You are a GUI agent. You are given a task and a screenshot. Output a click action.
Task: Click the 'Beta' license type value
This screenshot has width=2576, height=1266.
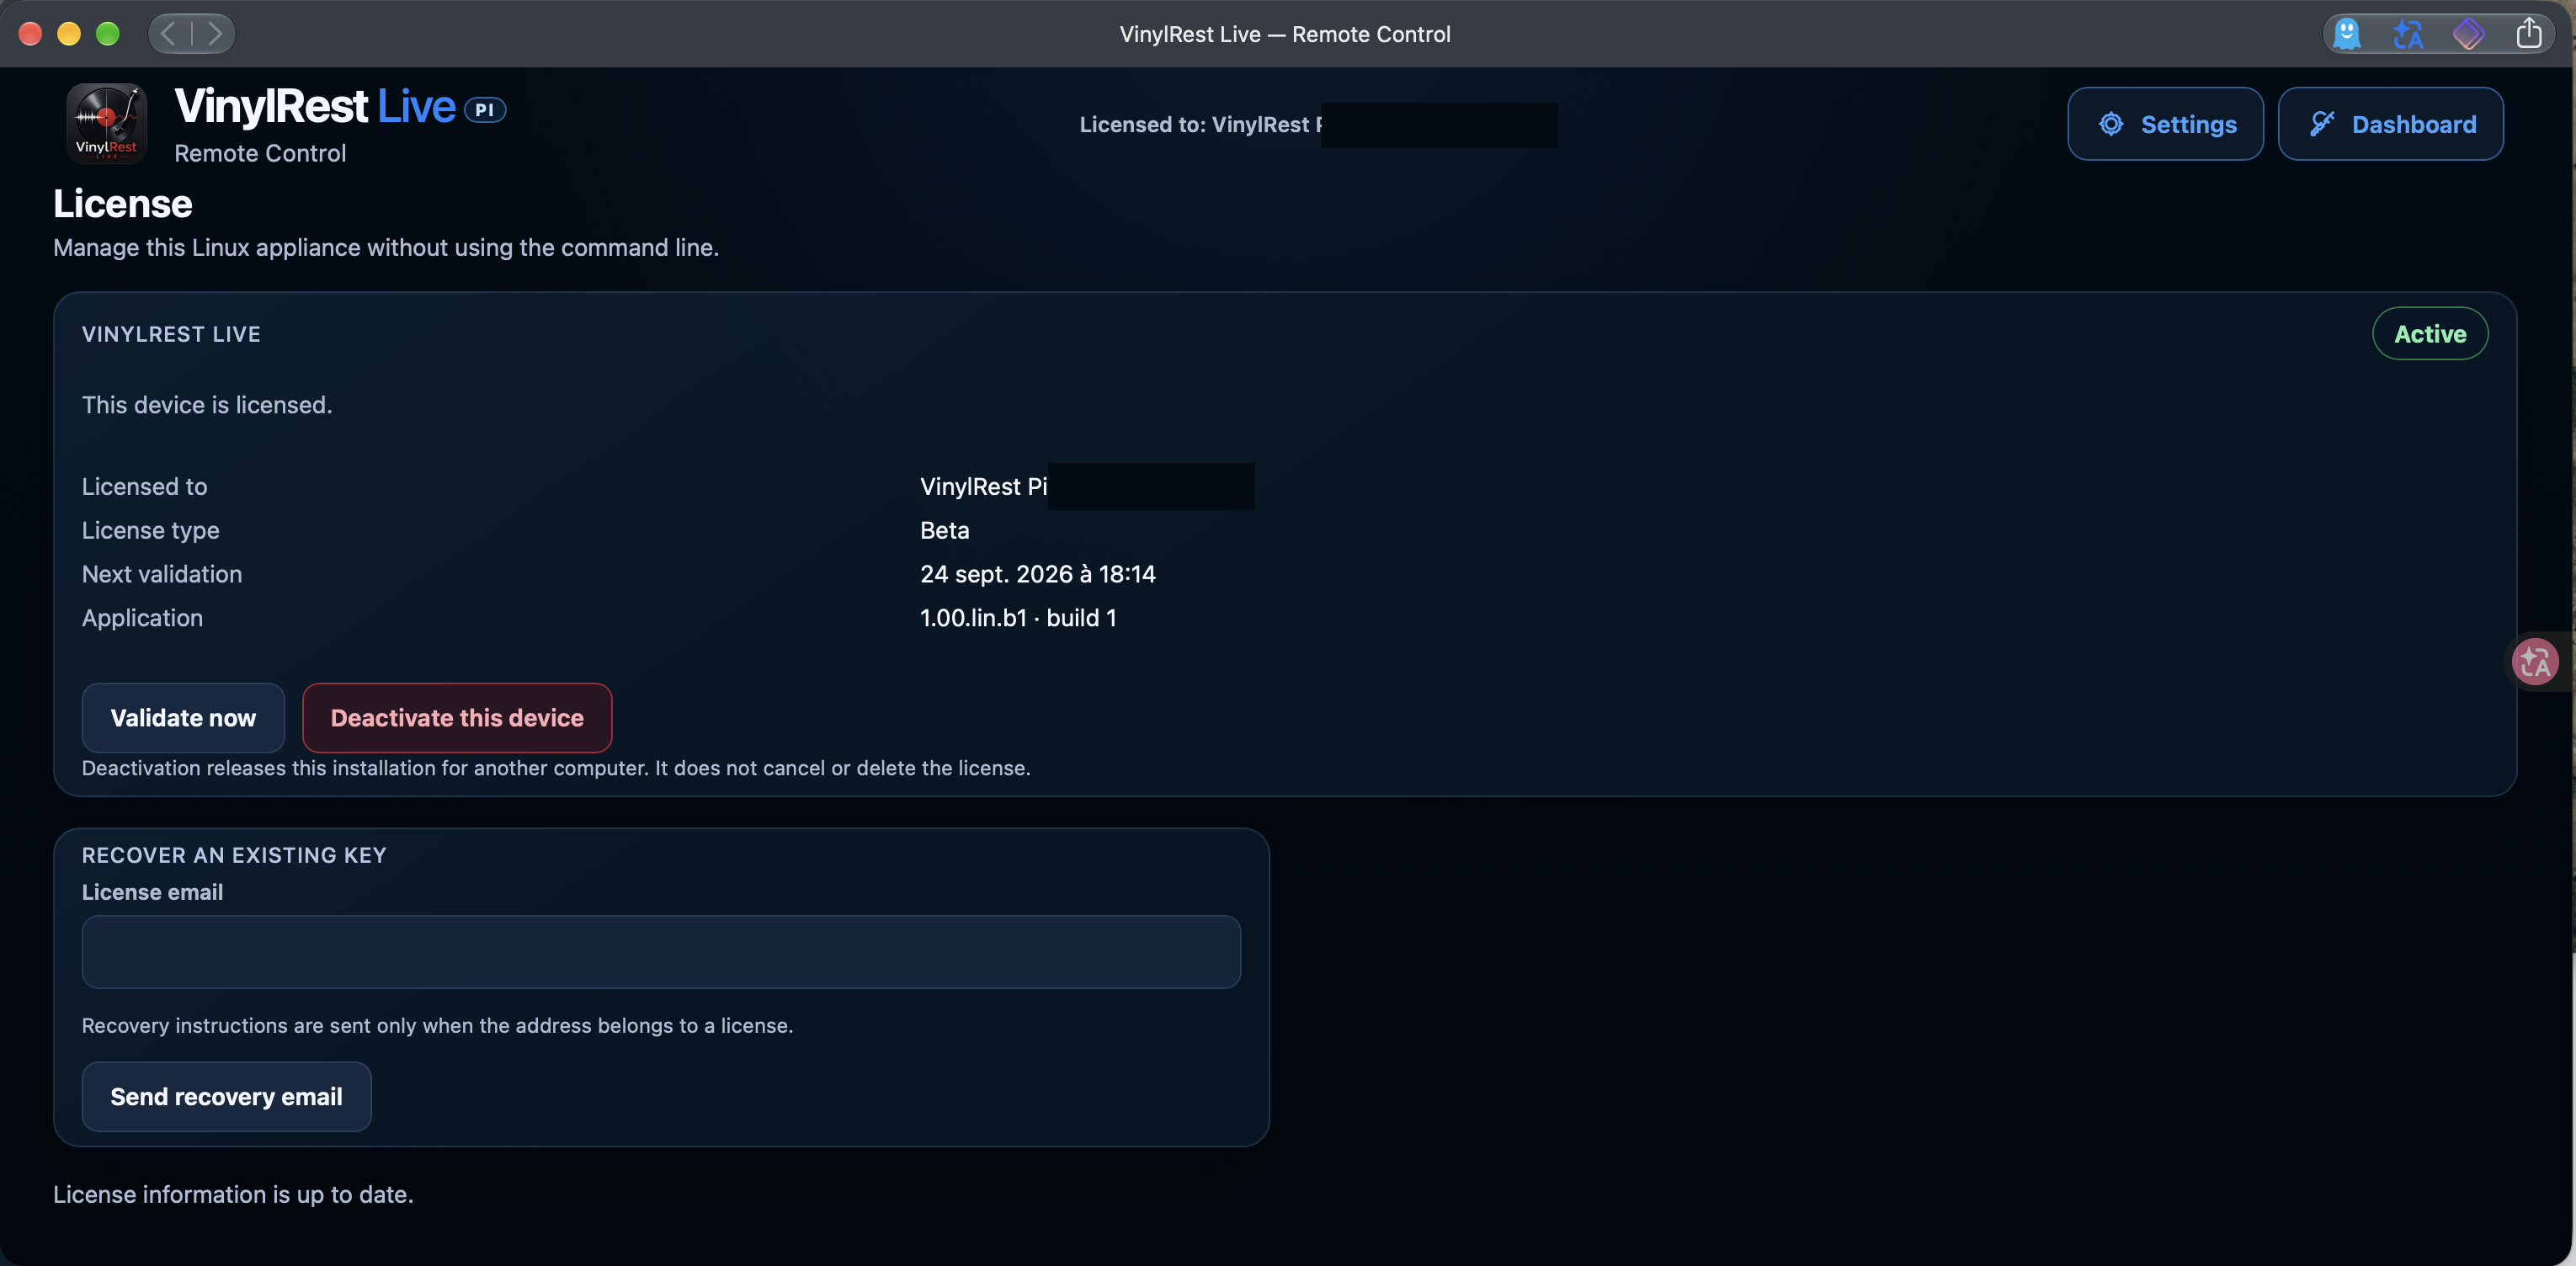click(x=945, y=530)
